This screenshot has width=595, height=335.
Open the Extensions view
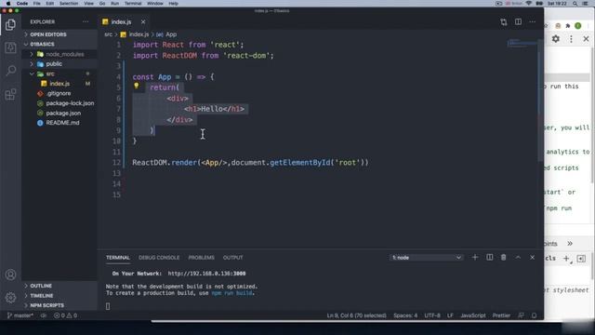pyautogui.click(x=10, y=94)
